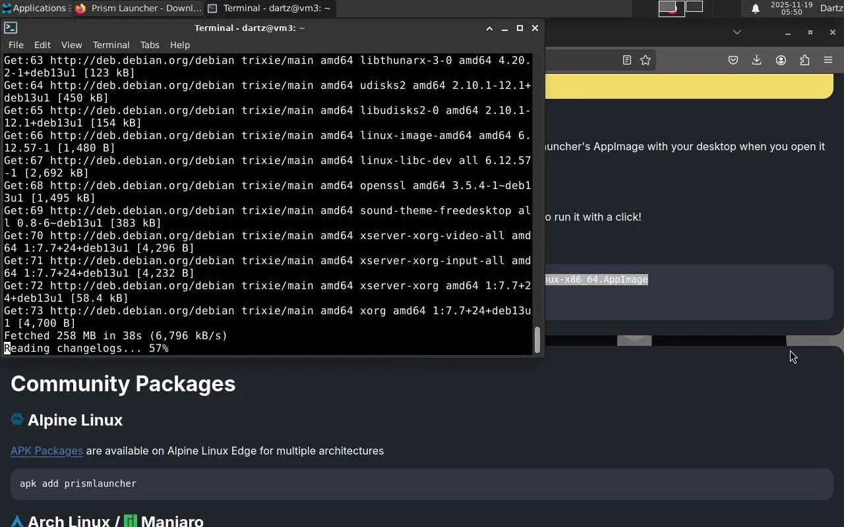Click the notification bell icon in the panel
Screen dimensions: 844x527
point(756,9)
